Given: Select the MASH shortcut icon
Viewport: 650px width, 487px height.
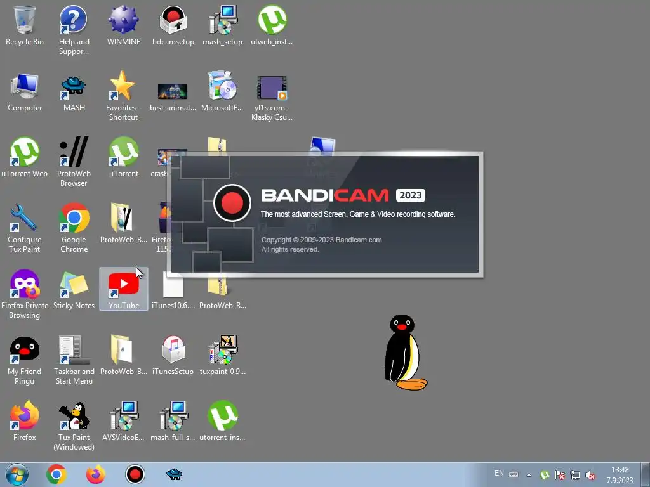Looking at the screenshot, I should (x=74, y=92).
